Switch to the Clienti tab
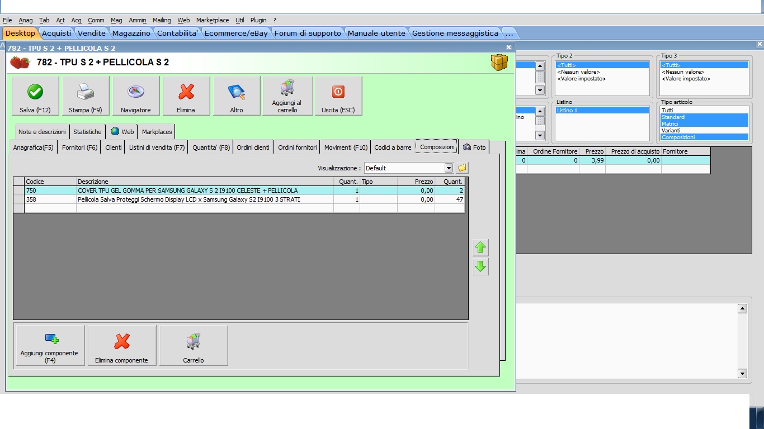This screenshot has width=764, height=429. tap(114, 147)
